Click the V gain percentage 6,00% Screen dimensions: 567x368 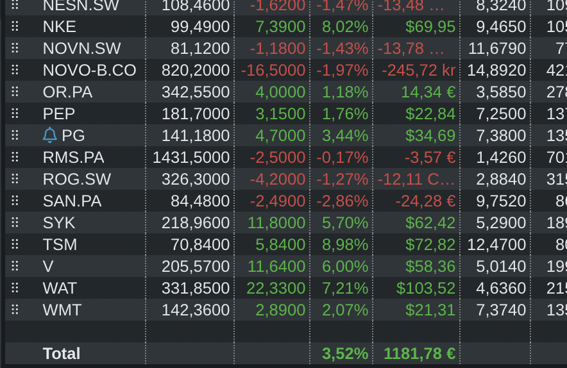click(x=345, y=267)
